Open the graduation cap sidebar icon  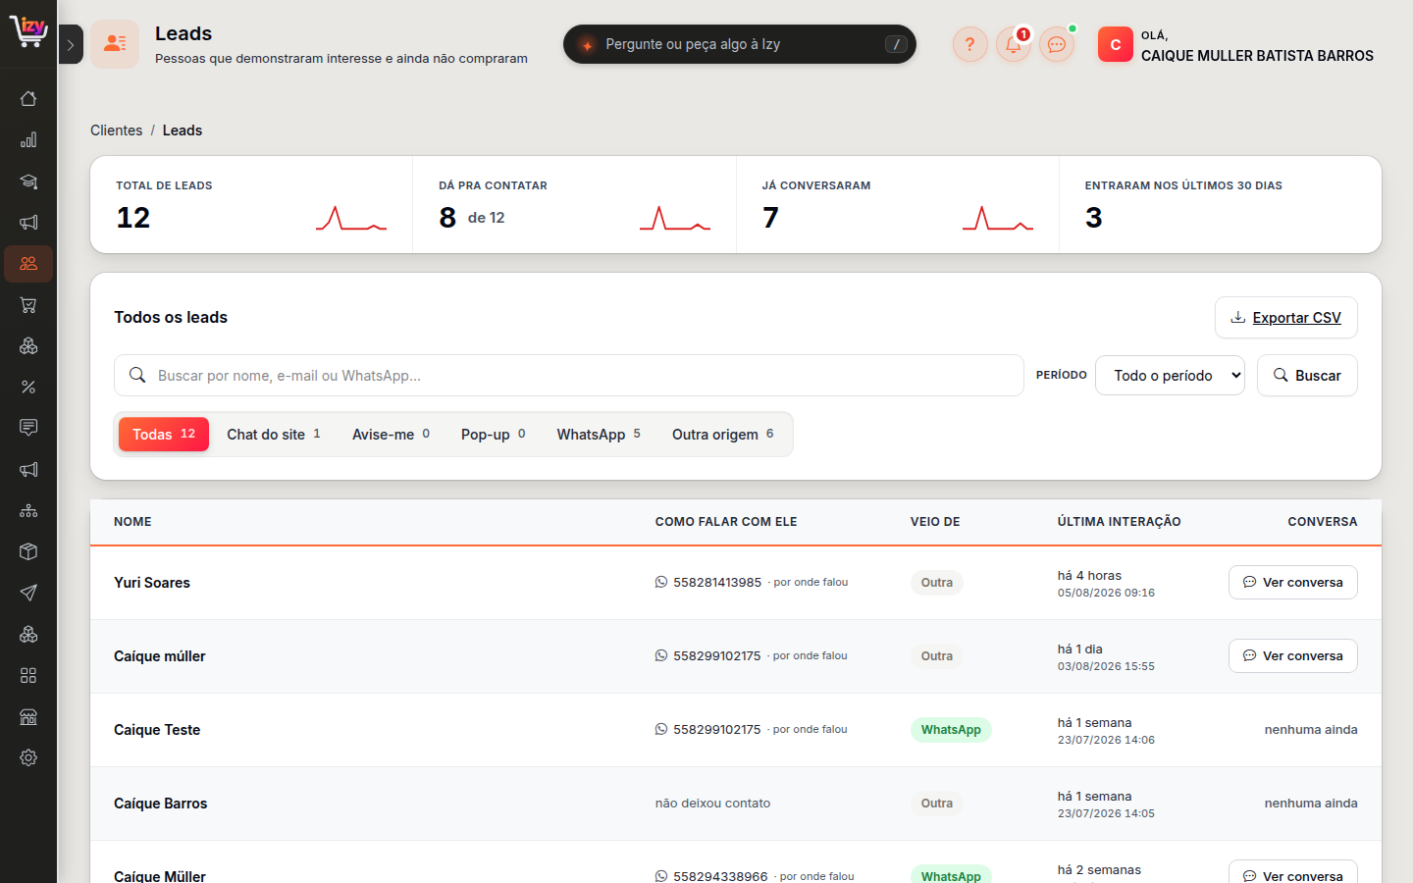pos(28,181)
